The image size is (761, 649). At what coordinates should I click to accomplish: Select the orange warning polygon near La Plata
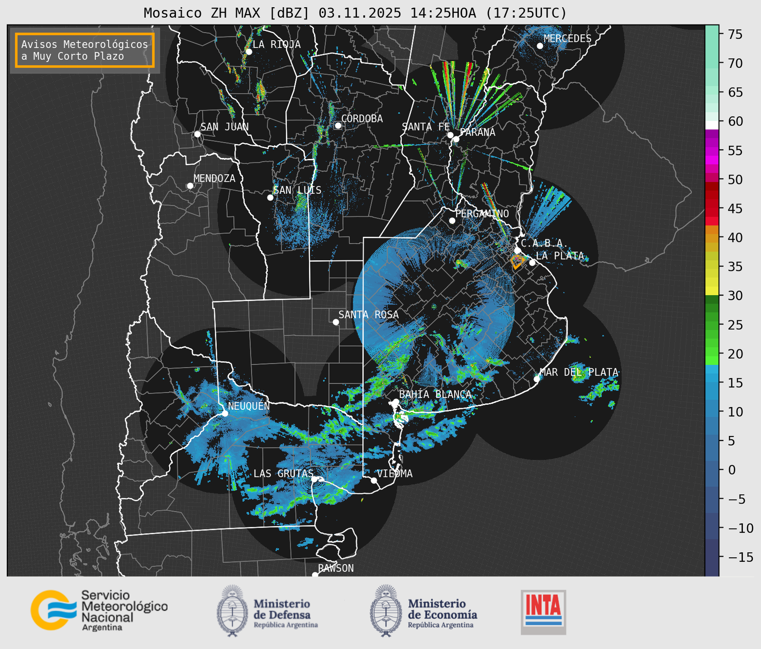[517, 262]
